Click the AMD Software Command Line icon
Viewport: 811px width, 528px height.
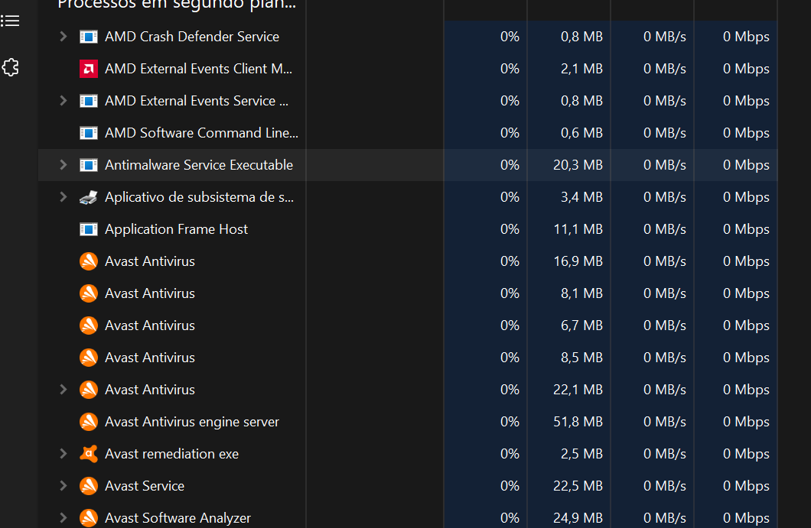pyautogui.click(x=89, y=133)
